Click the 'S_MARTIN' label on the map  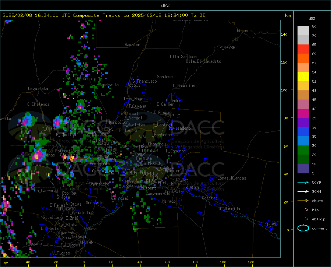[152, 163]
